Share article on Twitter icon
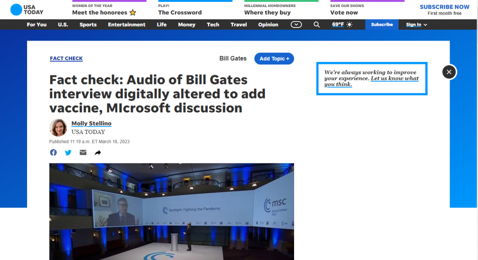 [68, 152]
